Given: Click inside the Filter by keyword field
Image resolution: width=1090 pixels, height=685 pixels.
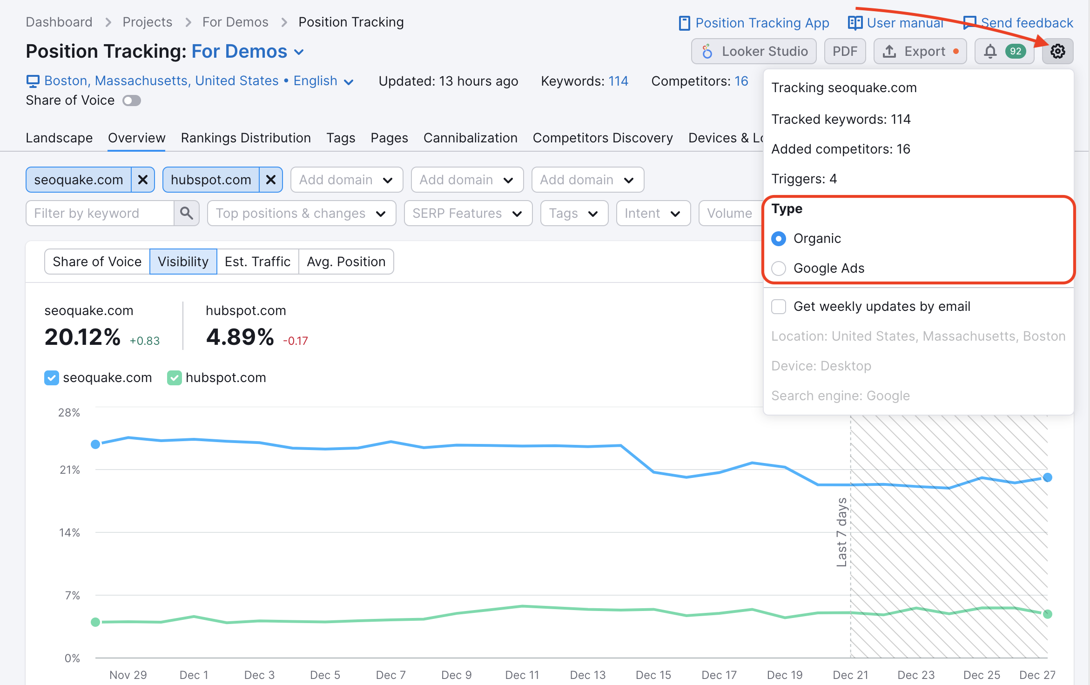Looking at the screenshot, I should click(x=100, y=213).
